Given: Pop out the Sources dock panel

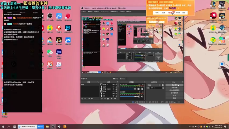Looking at the screenshot, I should [x=118, y=82].
